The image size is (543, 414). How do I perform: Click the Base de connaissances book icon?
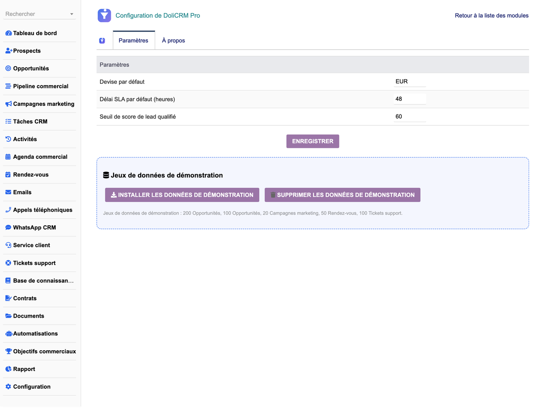click(x=8, y=281)
